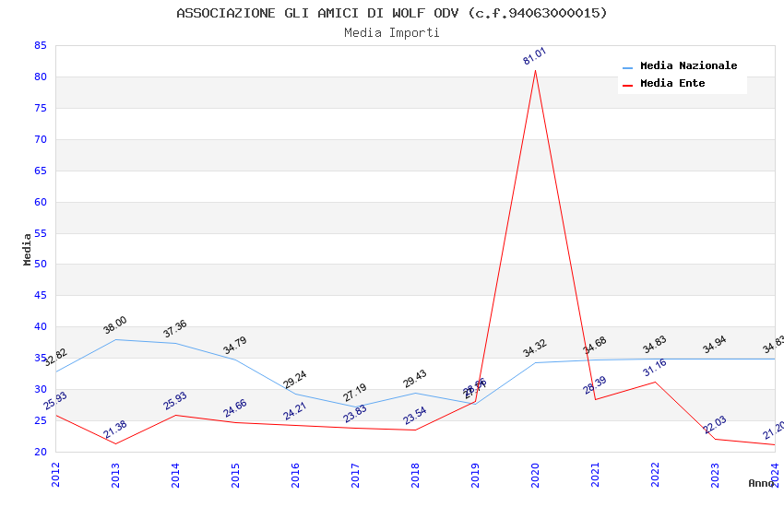The width and height of the screenshot is (784, 507).
Task: Click the 29.43 data label
Action: coord(415,379)
